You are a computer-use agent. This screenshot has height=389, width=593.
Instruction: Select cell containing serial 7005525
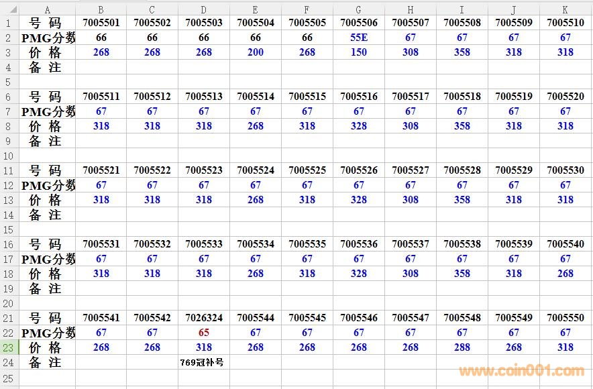[x=307, y=170]
